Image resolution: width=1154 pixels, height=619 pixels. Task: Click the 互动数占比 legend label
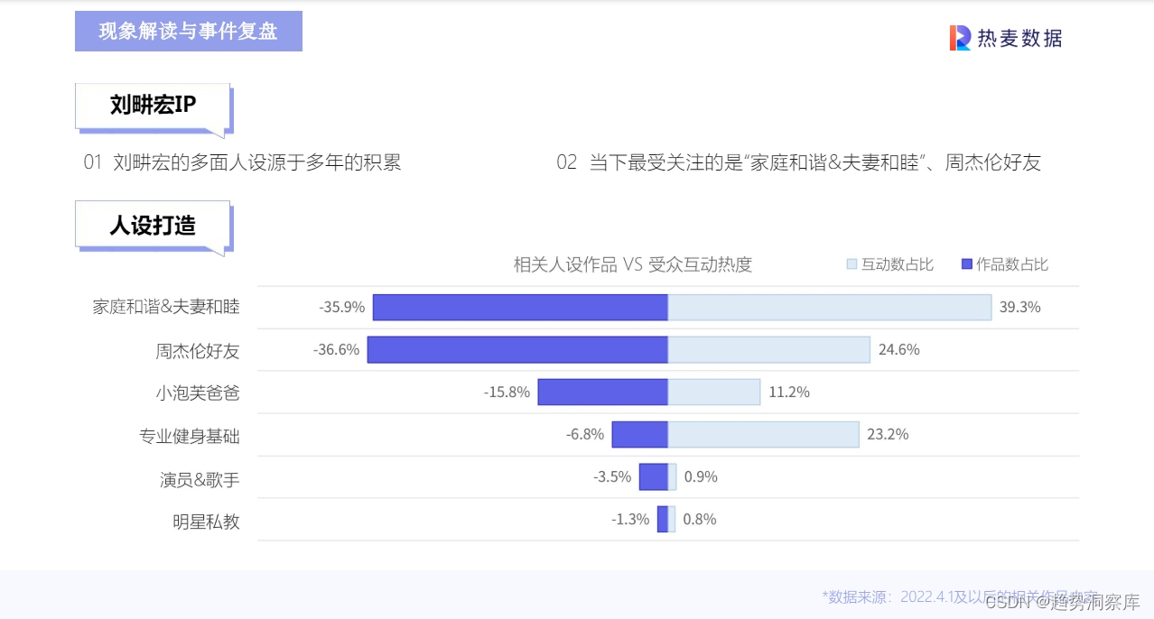898,264
